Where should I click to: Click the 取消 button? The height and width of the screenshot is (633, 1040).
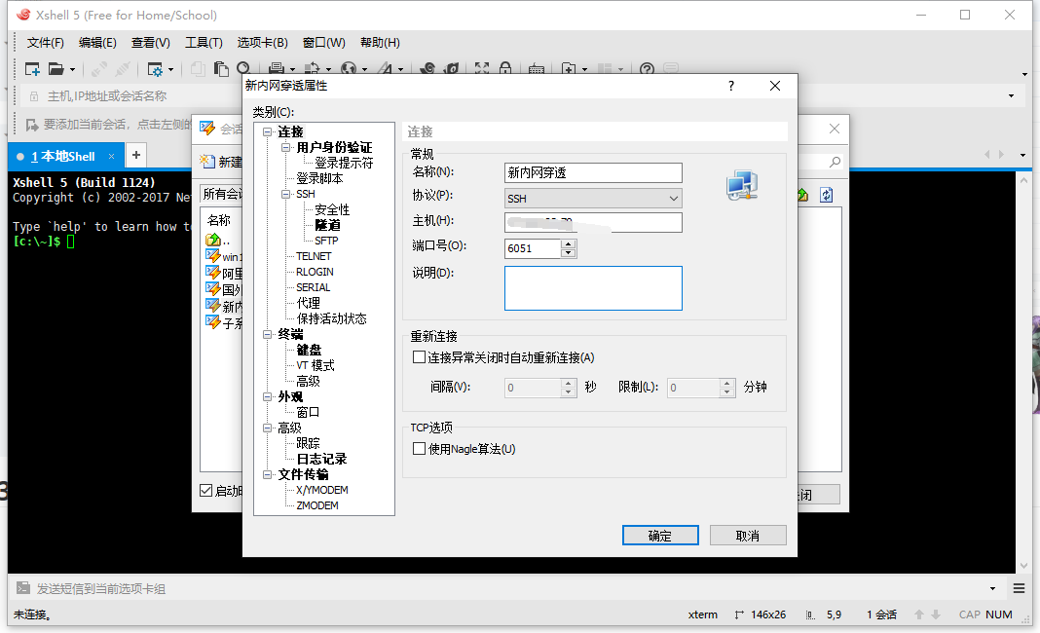click(x=747, y=536)
